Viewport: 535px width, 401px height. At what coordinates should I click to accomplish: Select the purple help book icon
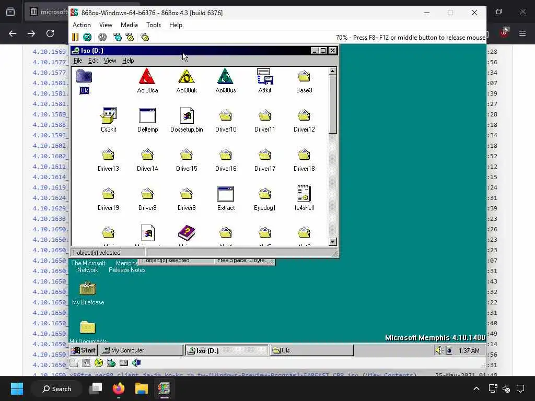click(187, 233)
